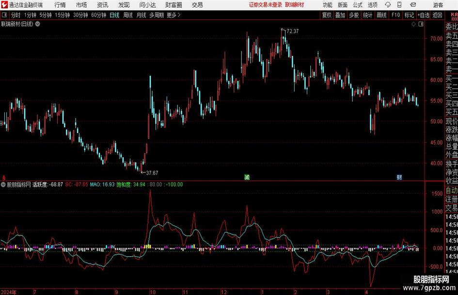
Task: Click the 标记 mark button
Action: (409, 15)
